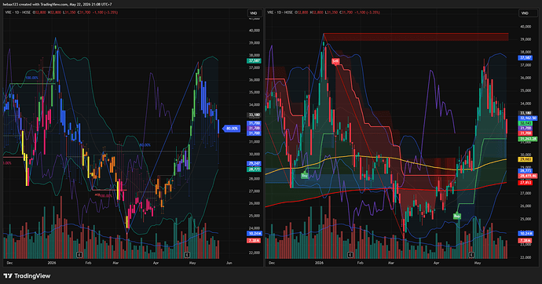The width and height of the screenshot is (542, 284).
Task: Click the Dec label on right chart time axis
Action: coord(272,263)
